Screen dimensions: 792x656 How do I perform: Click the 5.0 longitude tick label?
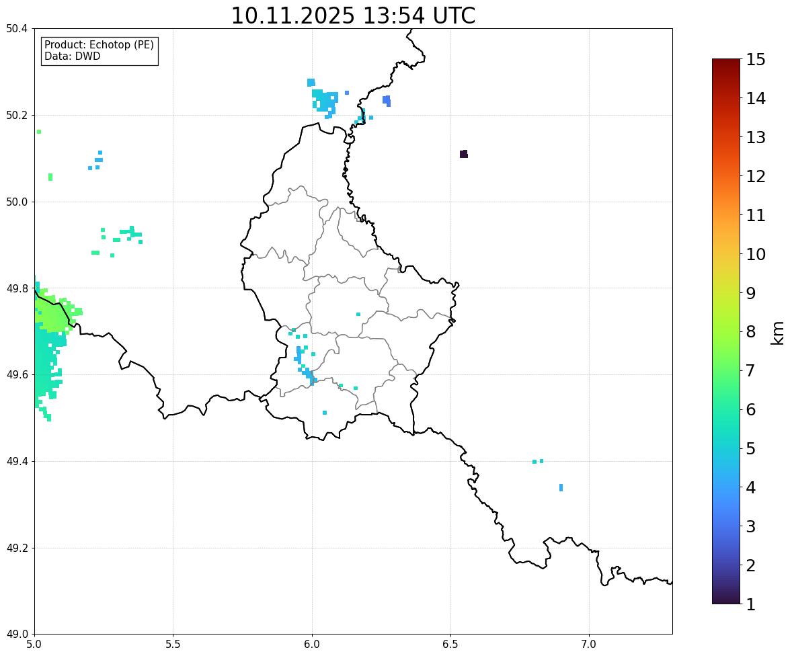[34, 645]
